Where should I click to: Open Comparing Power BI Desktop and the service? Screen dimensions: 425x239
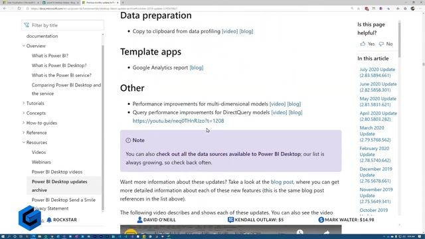coord(66,89)
